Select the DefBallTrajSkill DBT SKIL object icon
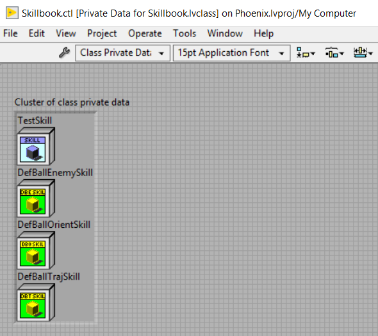Viewport: 378px width, 336px height. tap(36, 303)
